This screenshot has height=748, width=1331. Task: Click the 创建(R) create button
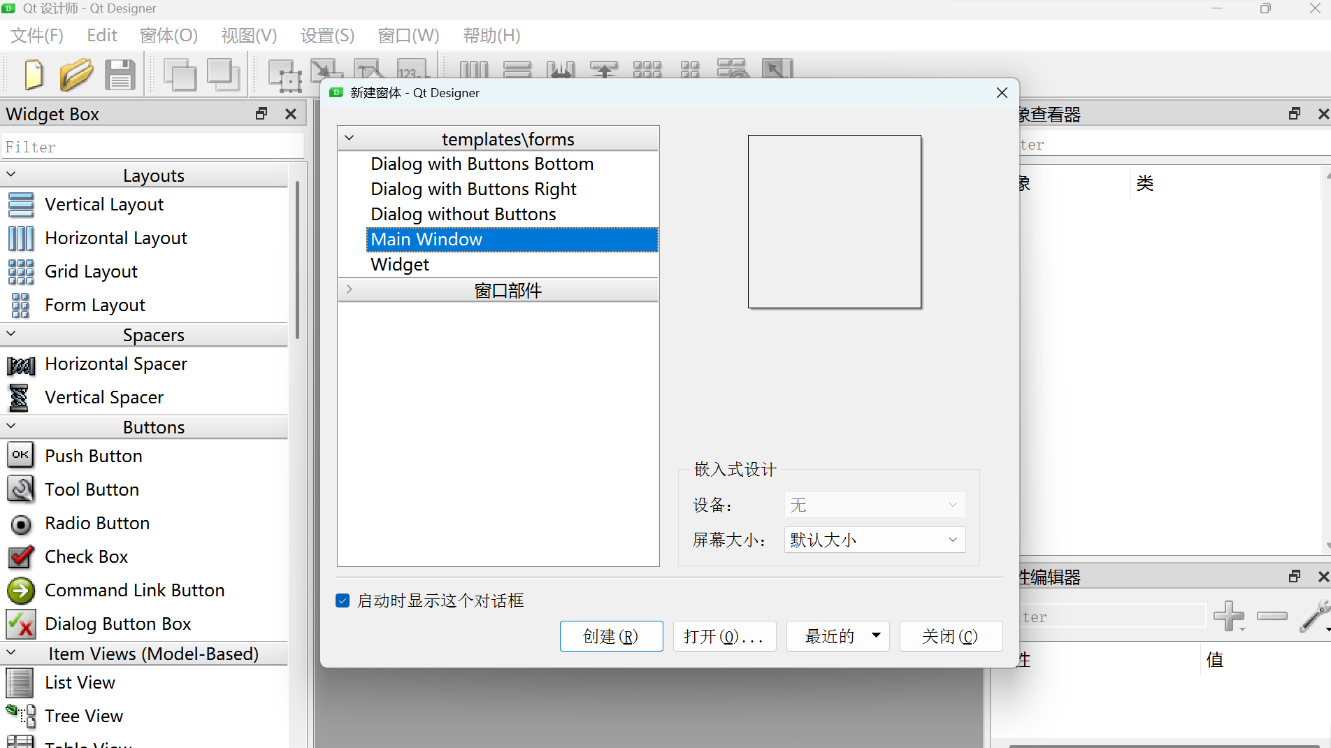pos(611,636)
